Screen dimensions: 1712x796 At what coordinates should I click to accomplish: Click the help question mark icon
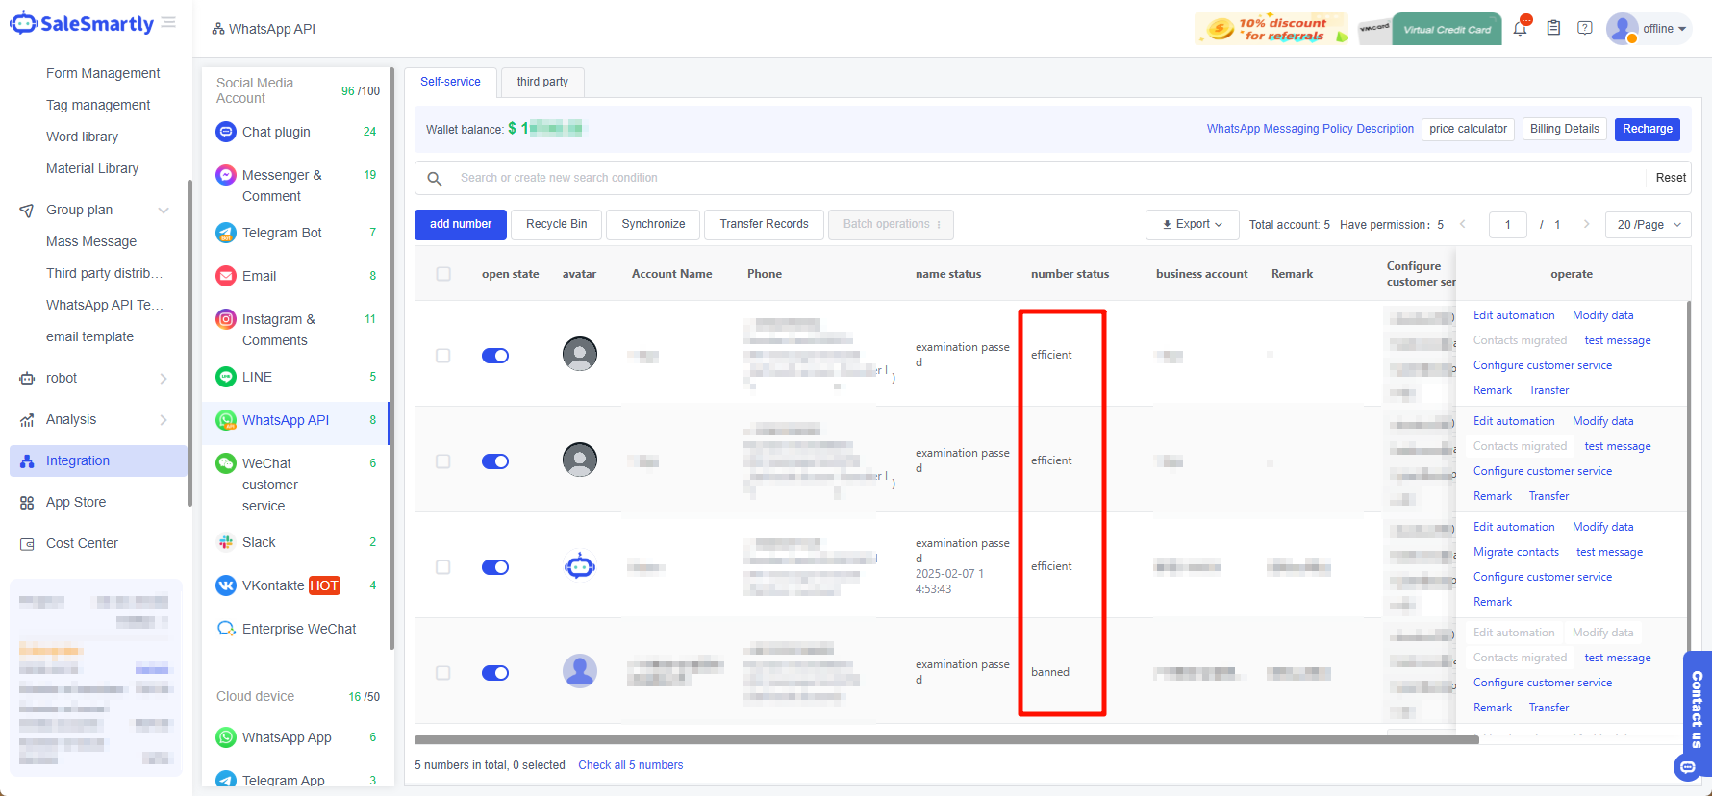tap(1585, 29)
